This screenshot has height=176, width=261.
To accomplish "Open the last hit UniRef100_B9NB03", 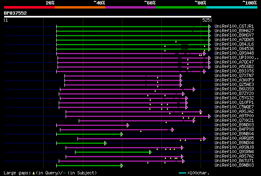I will [x=234, y=165].
